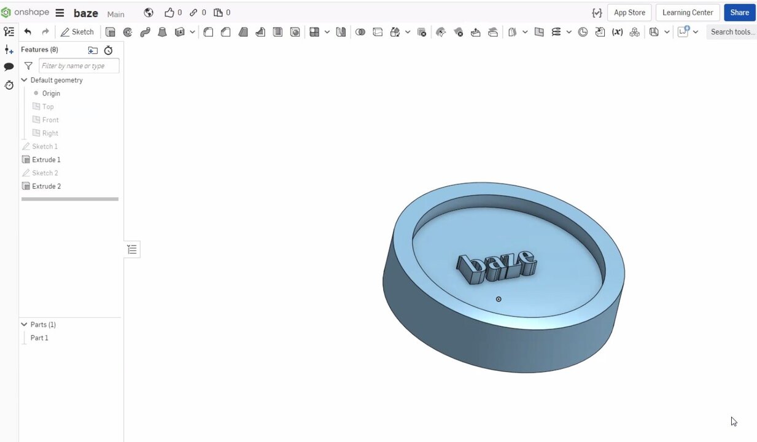Collapse the Default geometry group
The width and height of the screenshot is (757, 442).
point(25,80)
